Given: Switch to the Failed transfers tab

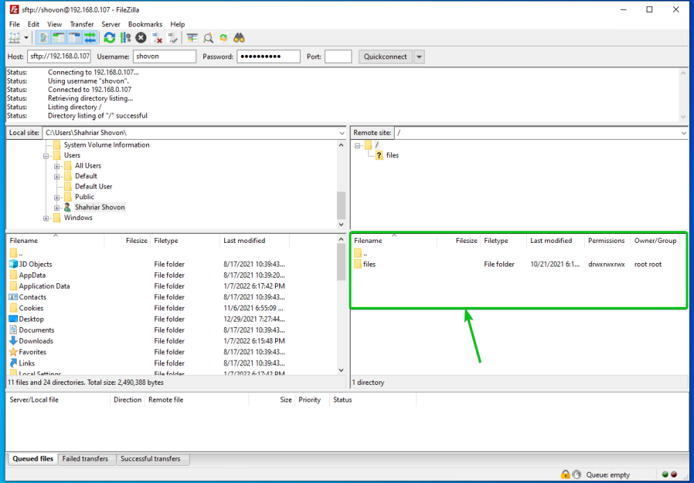Looking at the screenshot, I should (x=86, y=459).
